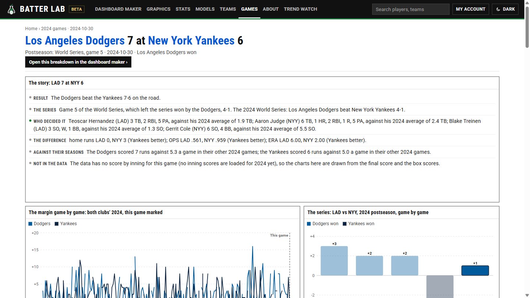Open the Dashboard Maker menu item
Viewport: 530px width, 298px height.
point(118,9)
